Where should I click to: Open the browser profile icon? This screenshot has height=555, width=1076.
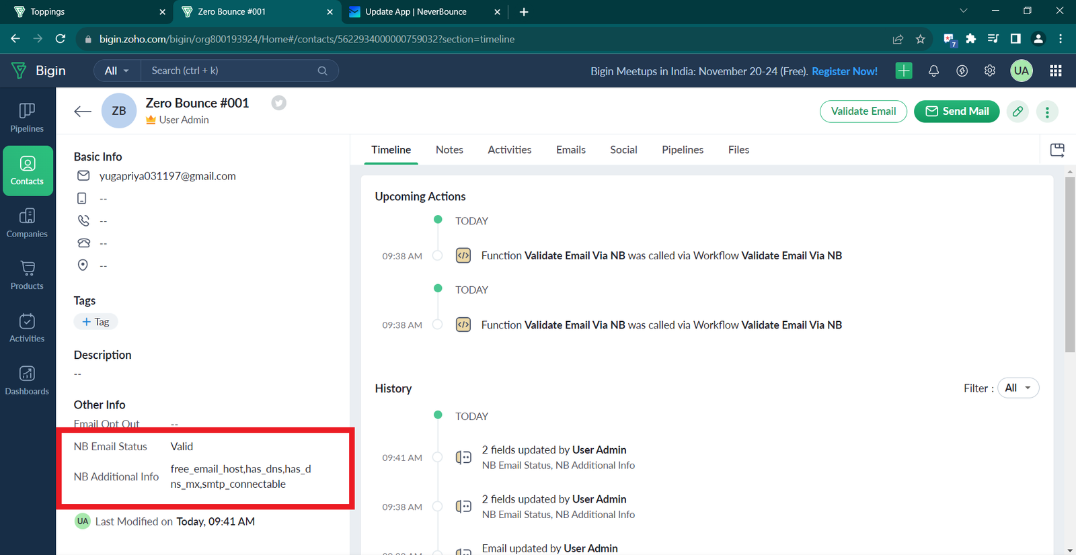1038,39
